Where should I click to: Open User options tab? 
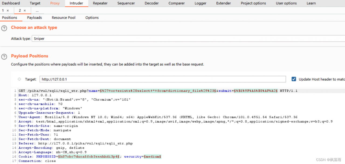[286, 3]
